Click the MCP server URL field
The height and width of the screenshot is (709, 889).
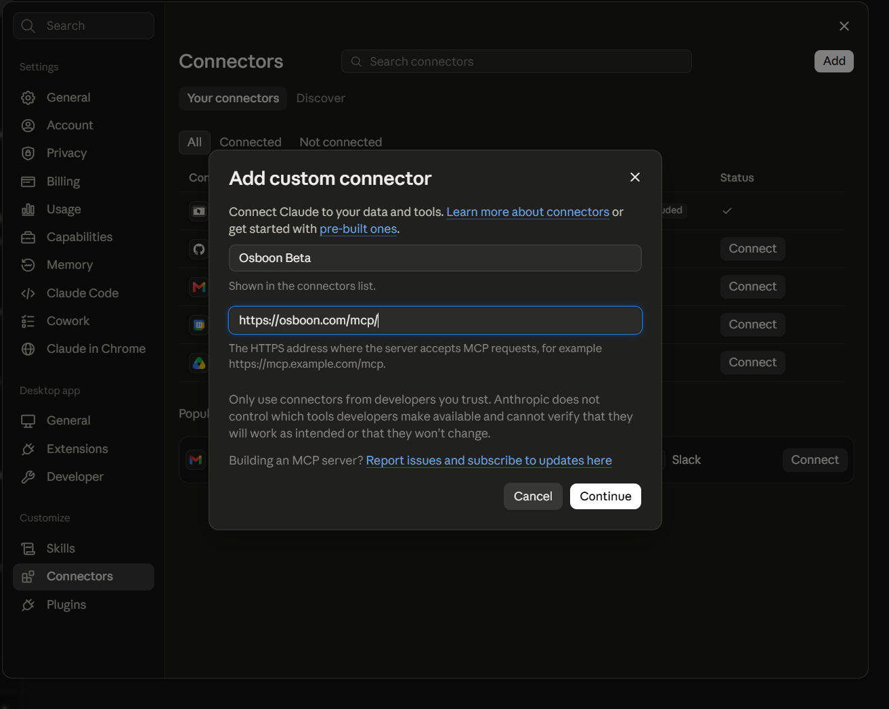pyautogui.click(x=435, y=320)
